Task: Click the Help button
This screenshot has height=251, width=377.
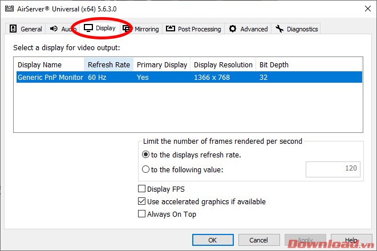Action: click(x=351, y=240)
